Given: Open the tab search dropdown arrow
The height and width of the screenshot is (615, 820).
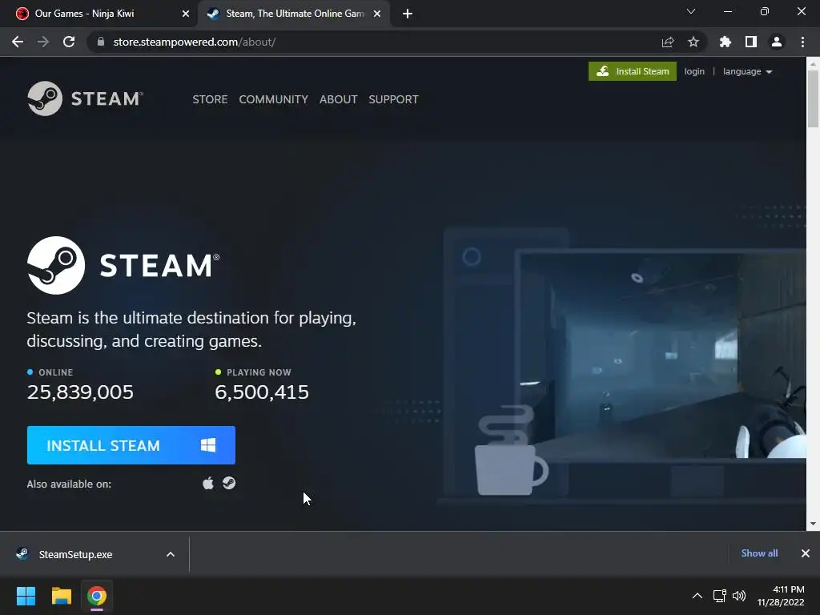Looking at the screenshot, I should [691, 11].
